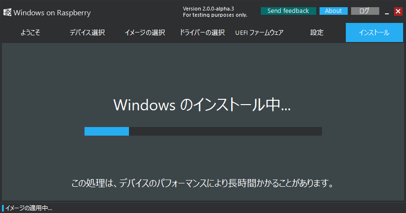Go to the イメージの選択 tab
Image resolution: width=406 pixels, height=213 pixels.
coord(145,32)
